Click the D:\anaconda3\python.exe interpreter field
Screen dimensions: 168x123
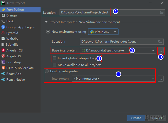pos(118,50)
